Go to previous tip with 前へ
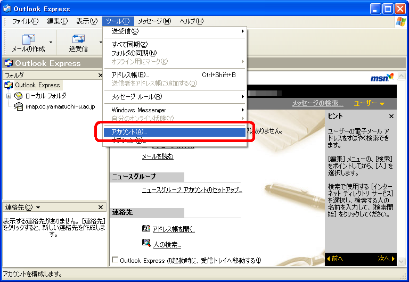Screen dimensions: 409x282 [x=335, y=259]
